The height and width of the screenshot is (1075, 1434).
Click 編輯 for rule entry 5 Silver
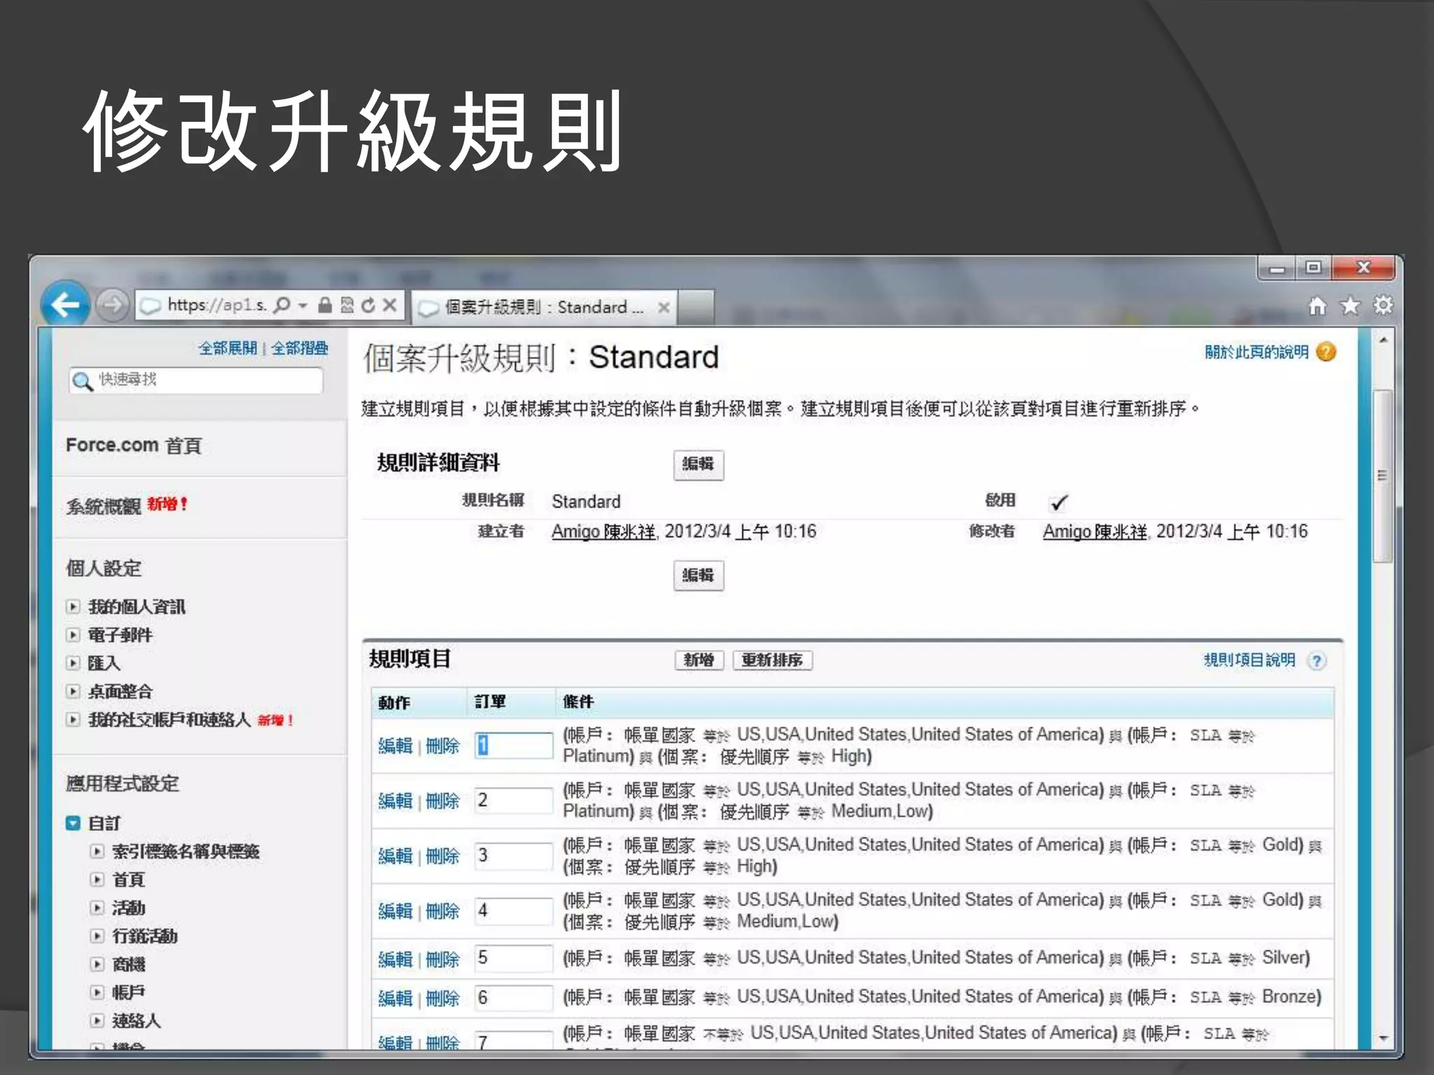[396, 959]
